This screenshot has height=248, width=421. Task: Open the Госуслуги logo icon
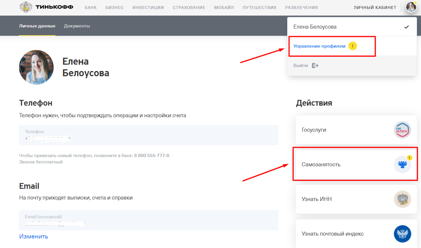(402, 130)
